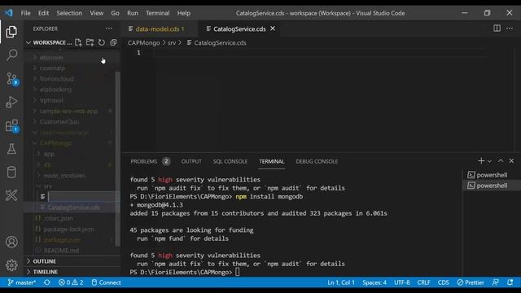
Task: Open the Terminal menu
Action: click(x=157, y=13)
